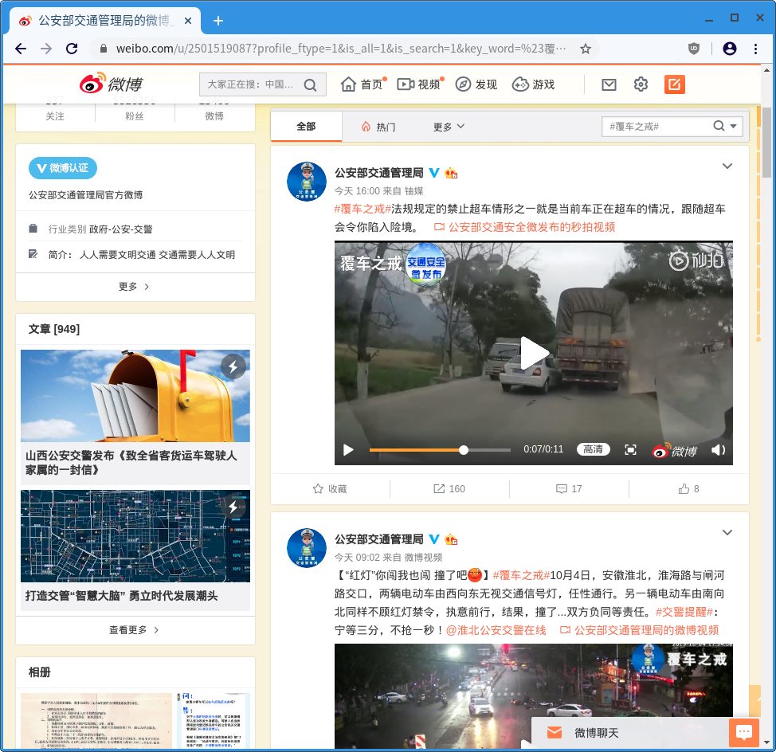Click the Weibo logo
This screenshot has width=776, height=752.
(x=112, y=84)
